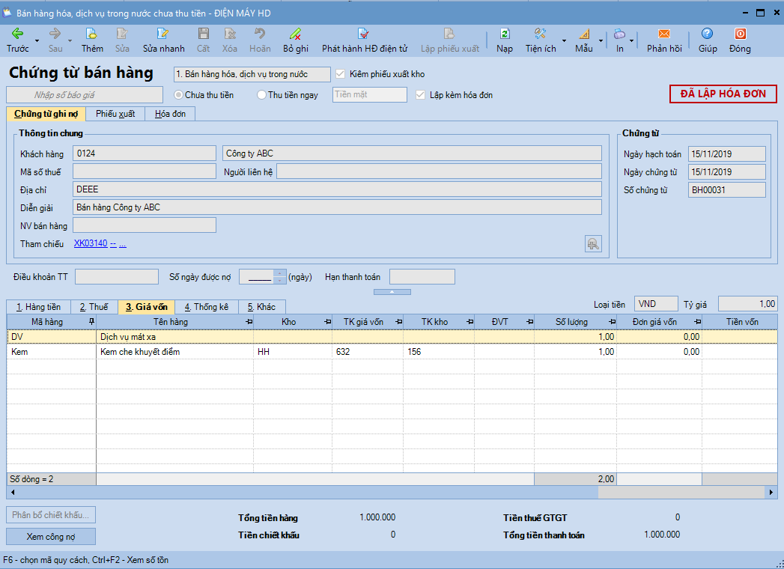
Task: Toggle Kiêm phiếu xuất kho checkbox
Action: (341, 74)
